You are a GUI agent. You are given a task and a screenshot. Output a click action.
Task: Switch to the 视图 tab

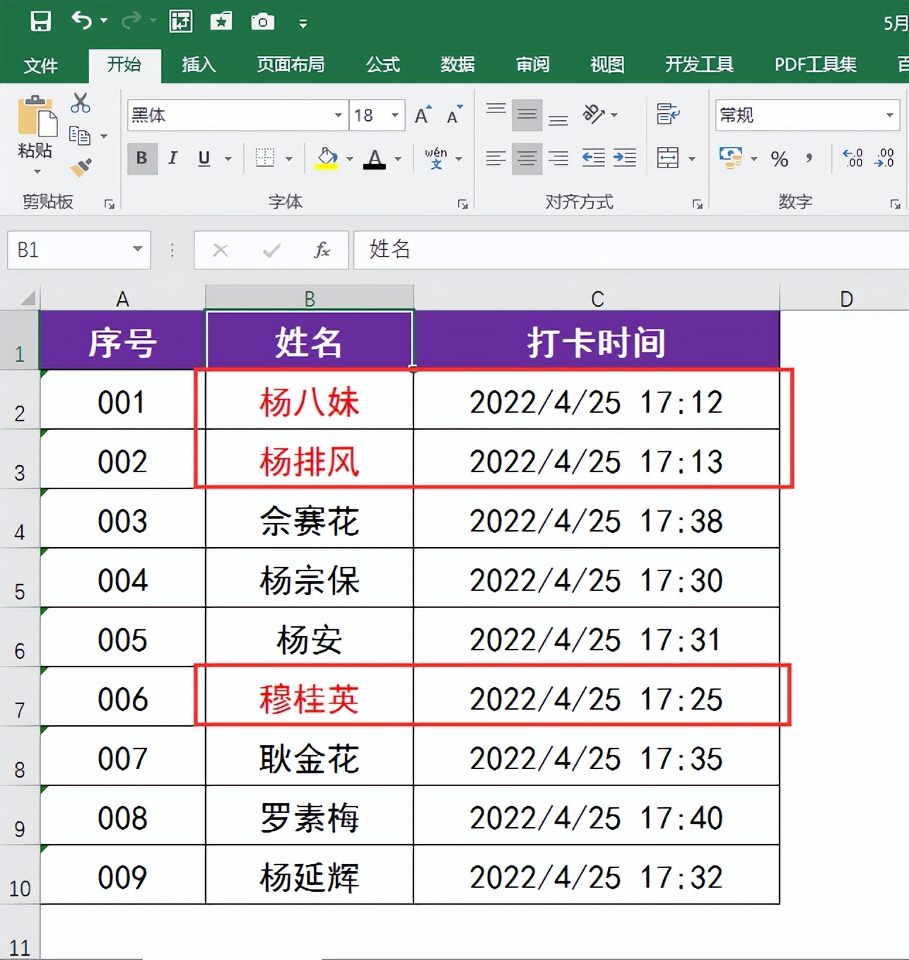tap(607, 64)
